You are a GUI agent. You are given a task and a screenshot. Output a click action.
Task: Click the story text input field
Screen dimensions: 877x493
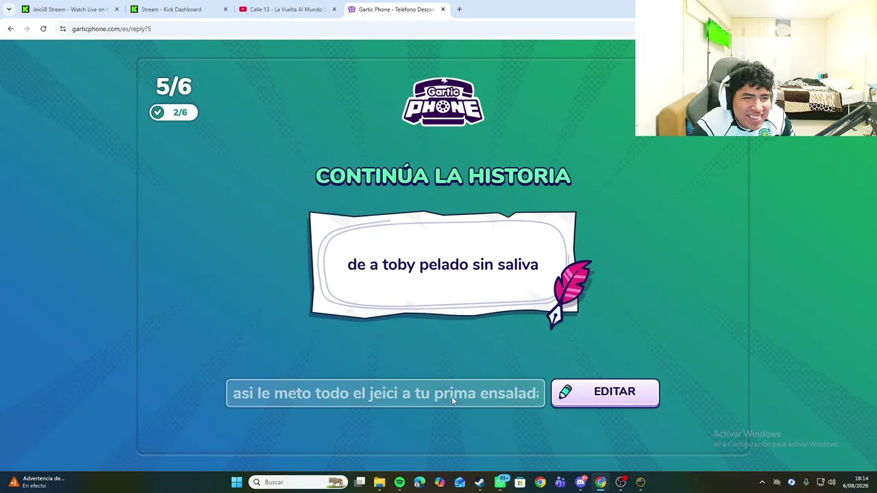[x=386, y=393]
